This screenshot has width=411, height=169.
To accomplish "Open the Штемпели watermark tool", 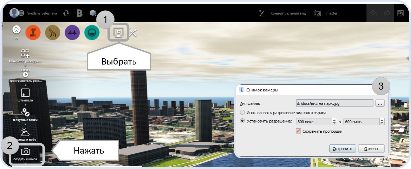I will pos(25,93).
